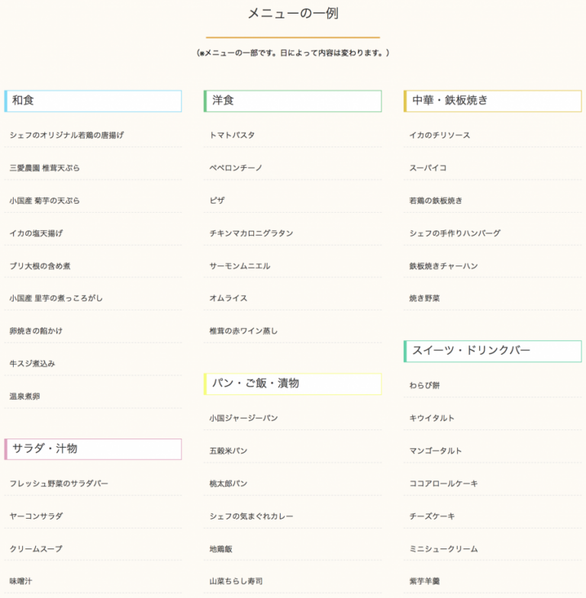
Task: Click the トマトパスタ menu entry
Action: (232, 135)
